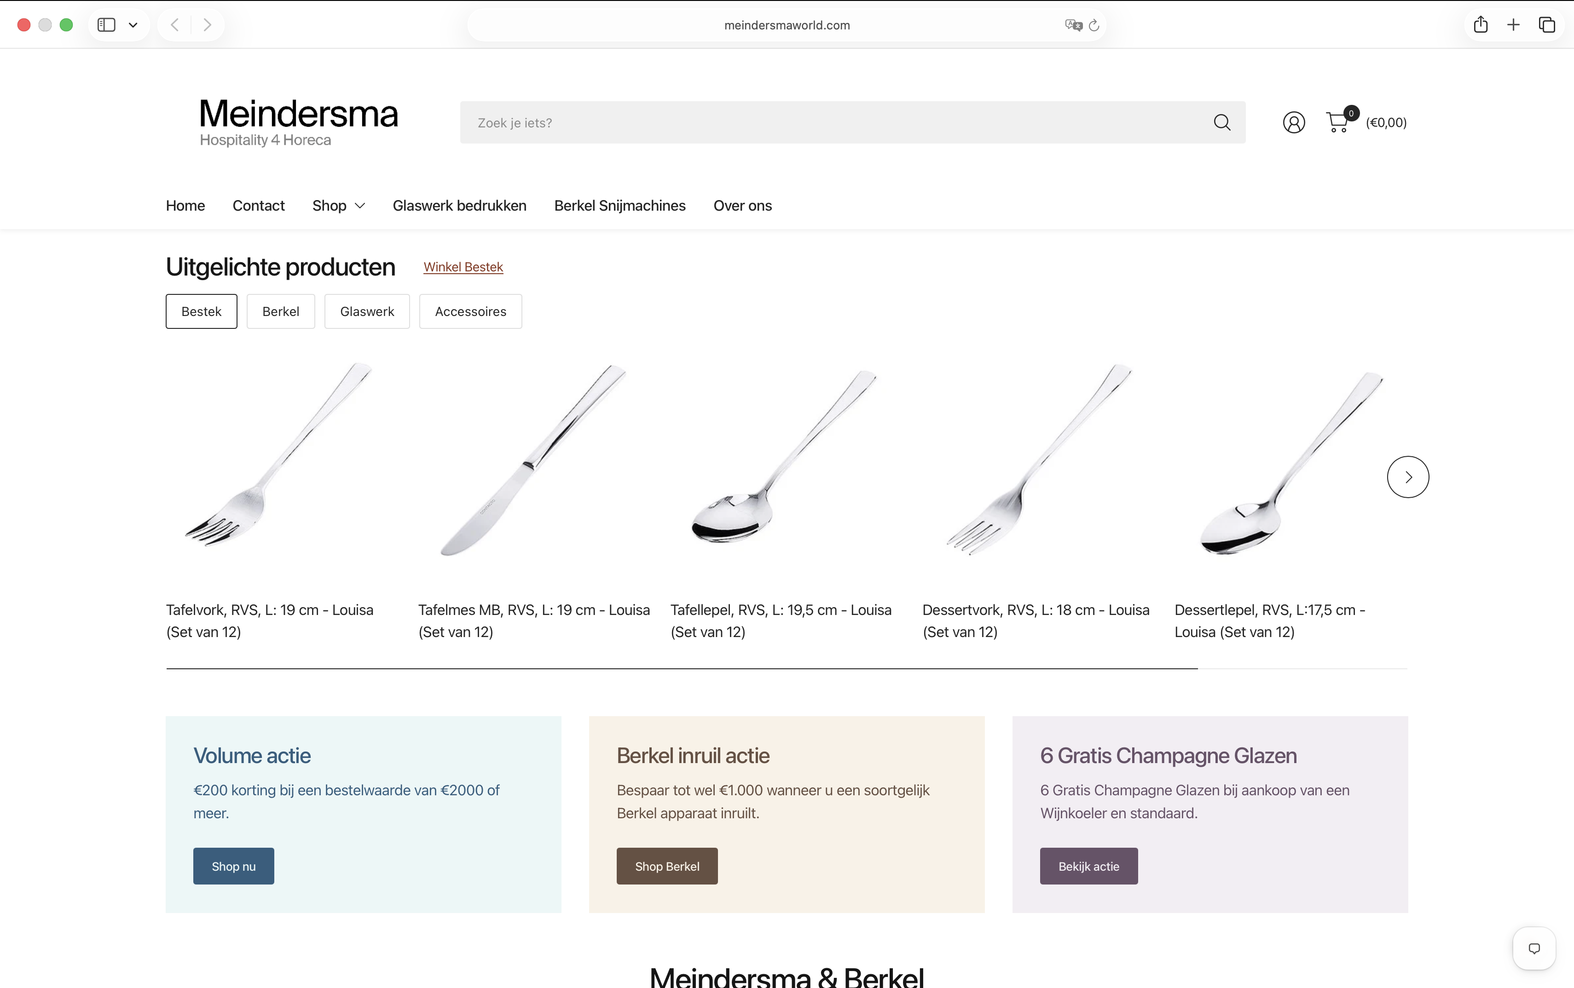The width and height of the screenshot is (1574, 988).
Task: Show Safari tab overview icon
Action: point(1546,25)
